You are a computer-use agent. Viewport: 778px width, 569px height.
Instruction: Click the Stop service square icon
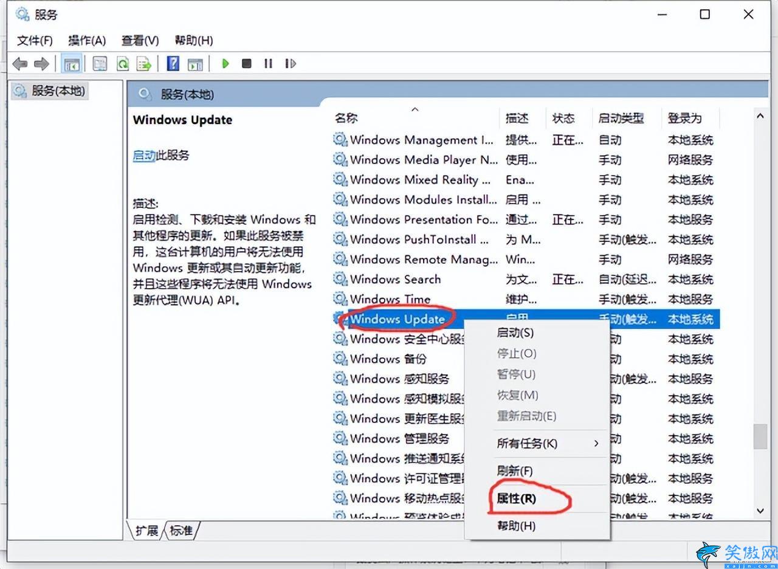(x=246, y=63)
